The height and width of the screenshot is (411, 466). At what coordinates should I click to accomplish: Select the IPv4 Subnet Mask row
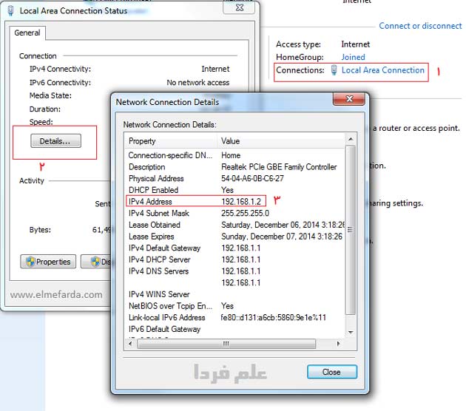[x=222, y=213]
